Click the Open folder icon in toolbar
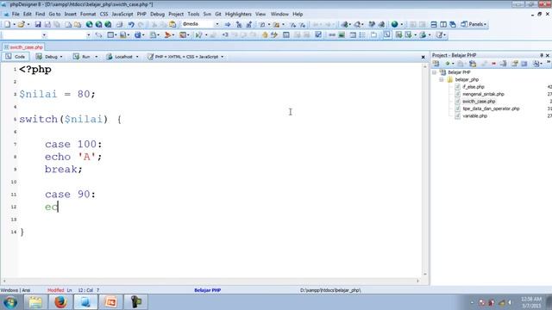552x310 pixels. (21, 24)
